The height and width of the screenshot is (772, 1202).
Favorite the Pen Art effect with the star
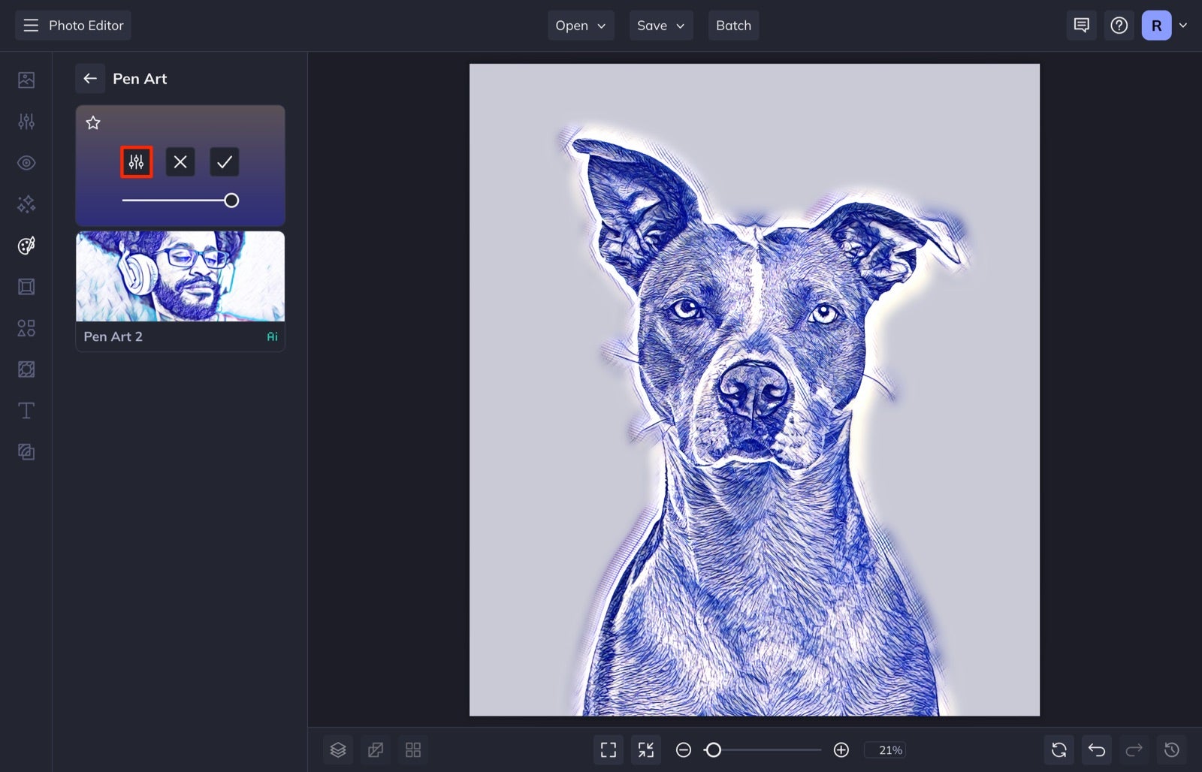(93, 122)
